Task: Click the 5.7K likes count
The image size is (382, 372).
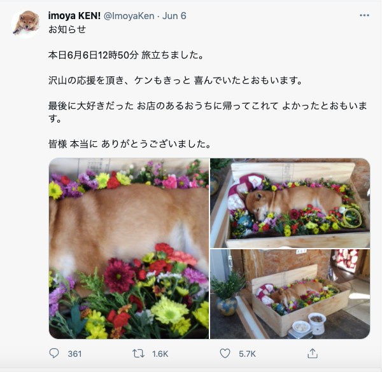Action: 247,354
